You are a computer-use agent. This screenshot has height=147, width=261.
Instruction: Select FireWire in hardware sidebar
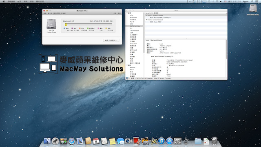pos(133,20)
